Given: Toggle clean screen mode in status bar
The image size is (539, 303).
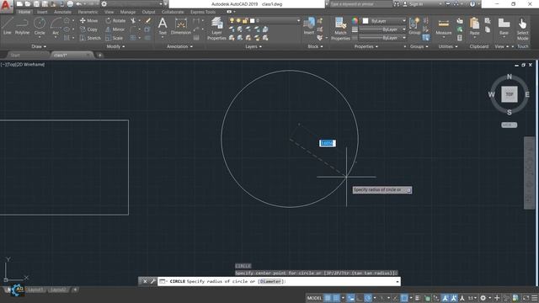Looking at the screenshot, I should pyautogui.click(x=526, y=298).
